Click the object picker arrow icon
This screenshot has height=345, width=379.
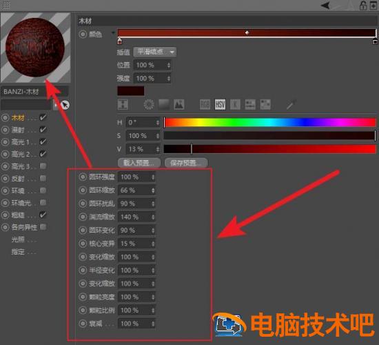[65, 105]
